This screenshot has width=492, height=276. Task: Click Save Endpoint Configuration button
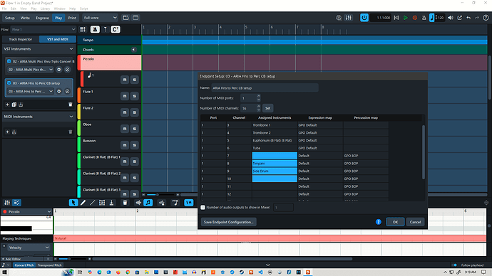point(228,222)
